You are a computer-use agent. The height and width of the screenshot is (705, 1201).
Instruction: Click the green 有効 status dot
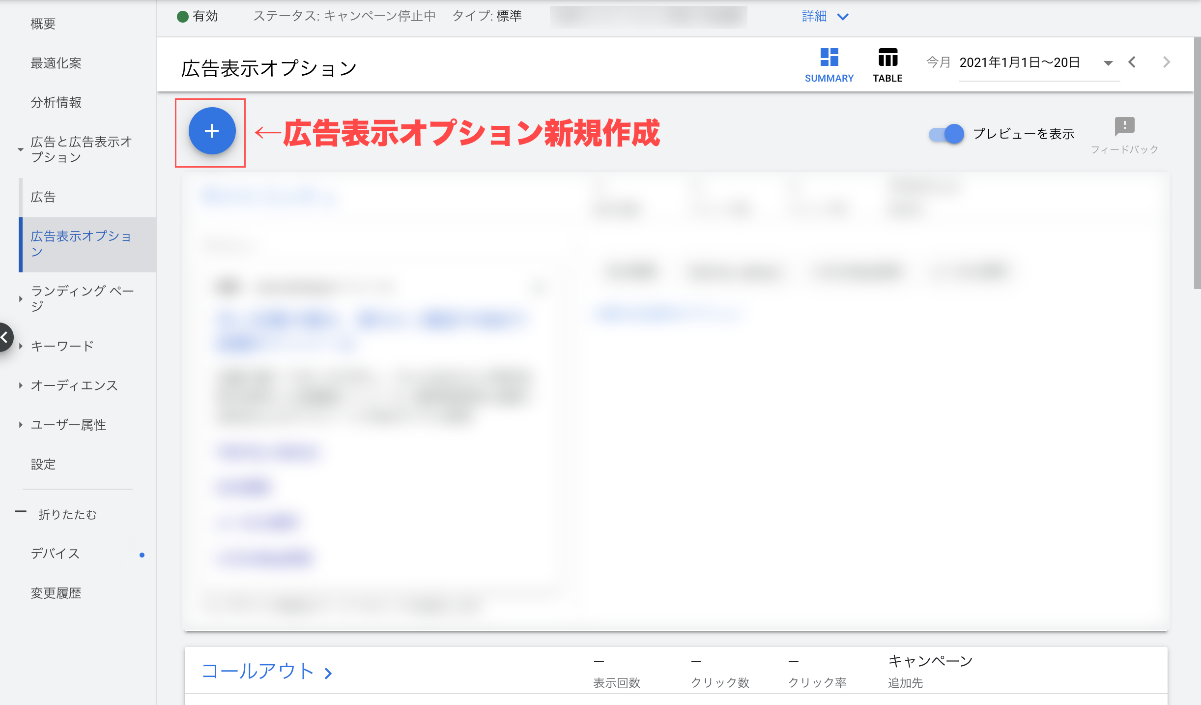point(182,16)
